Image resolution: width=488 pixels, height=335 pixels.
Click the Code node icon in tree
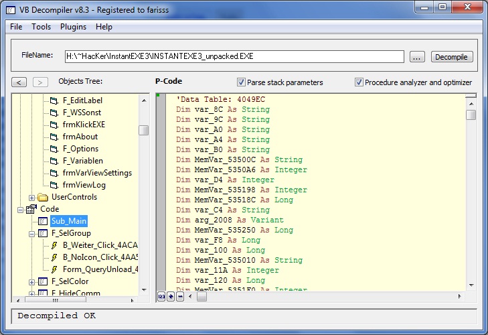click(31, 209)
